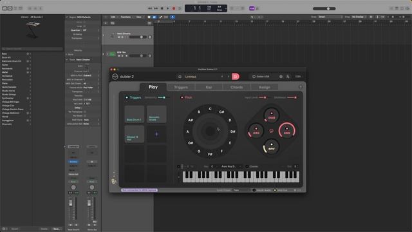Start playback with the Play button
412x232 pixels.
168,8
